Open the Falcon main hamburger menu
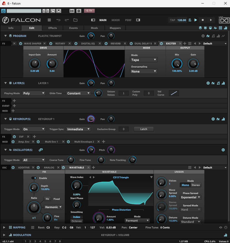The height and width of the screenshot is (243, 230). 49,20
